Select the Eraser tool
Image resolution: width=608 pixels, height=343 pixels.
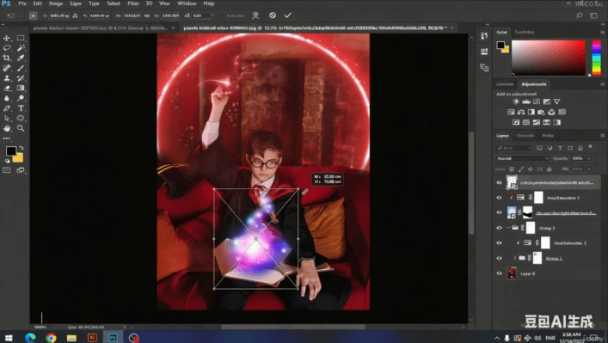point(7,89)
